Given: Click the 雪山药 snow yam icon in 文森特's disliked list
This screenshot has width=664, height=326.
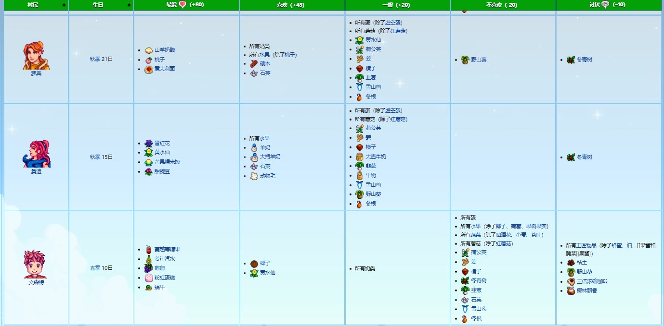Looking at the screenshot, I should [465, 309].
